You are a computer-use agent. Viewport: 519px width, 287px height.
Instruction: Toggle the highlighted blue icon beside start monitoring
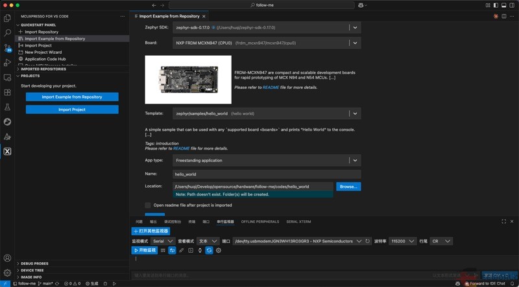coord(172,250)
